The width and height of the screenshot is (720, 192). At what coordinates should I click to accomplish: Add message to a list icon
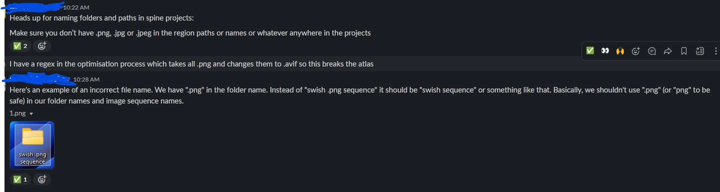coord(699,50)
